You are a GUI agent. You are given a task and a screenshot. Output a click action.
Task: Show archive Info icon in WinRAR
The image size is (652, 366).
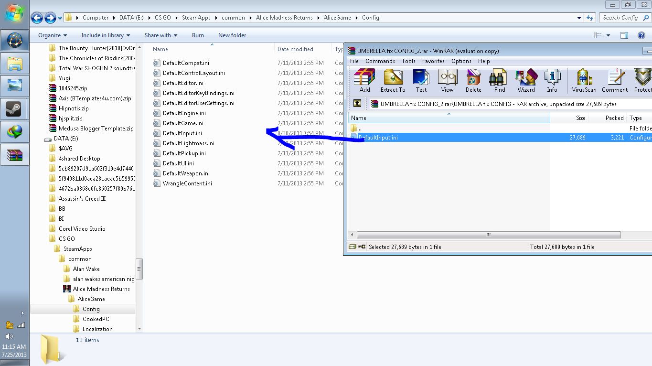[x=552, y=80]
